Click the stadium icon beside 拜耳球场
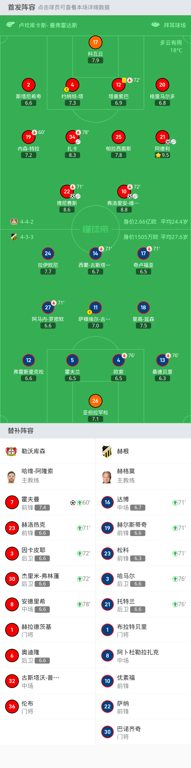 click(x=155, y=25)
